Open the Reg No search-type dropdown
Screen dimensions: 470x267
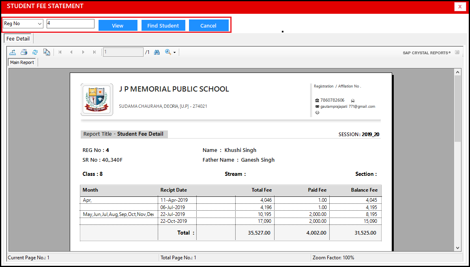point(23,23)
